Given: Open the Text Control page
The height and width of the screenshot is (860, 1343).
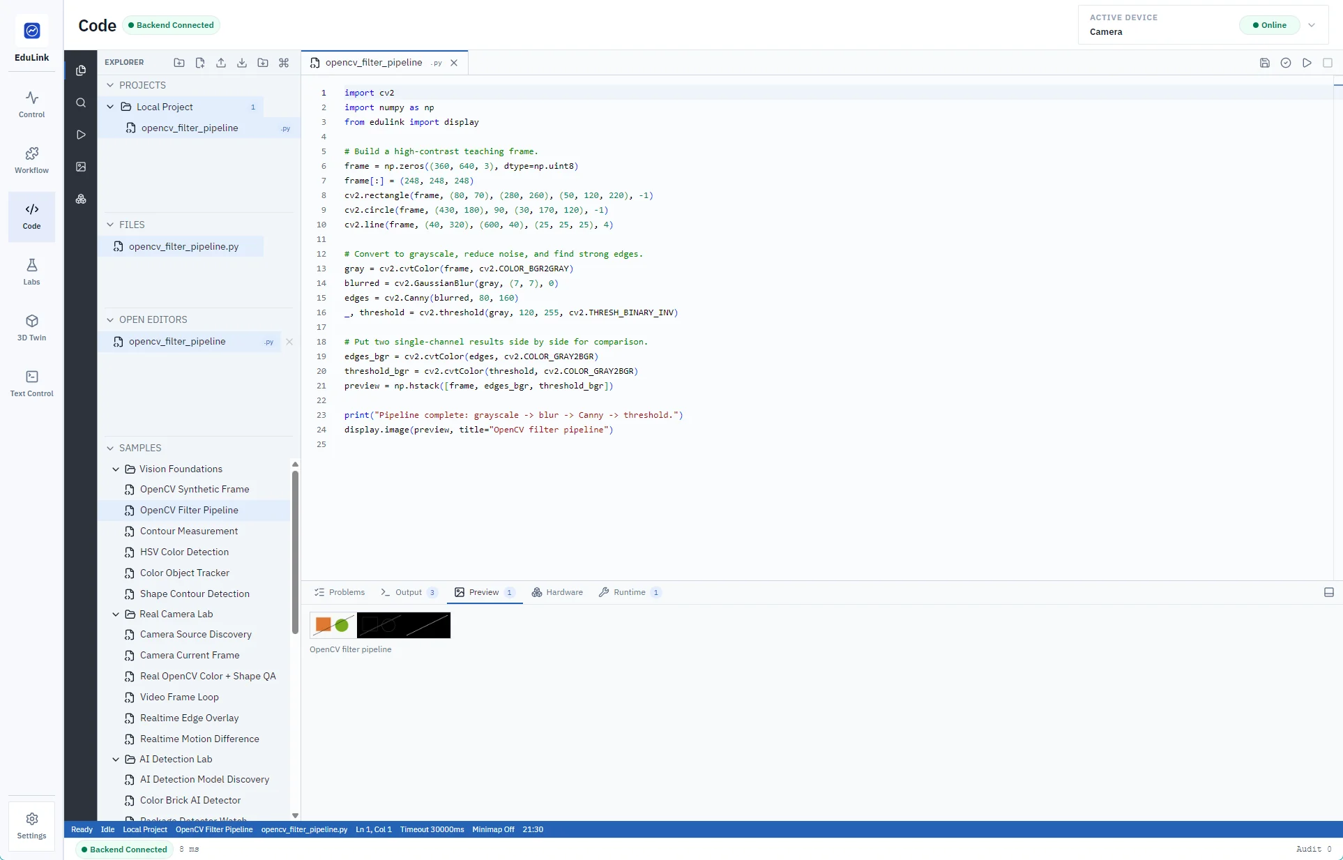Looking at the screenshot, I should tap(31, 384).
